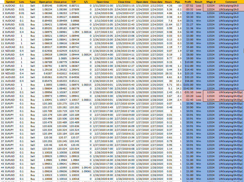Click the S/L value 1.08811

tap(86, 100)
